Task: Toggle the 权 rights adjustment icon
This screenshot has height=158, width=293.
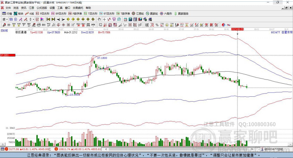Action: click(x=37, y=19)
